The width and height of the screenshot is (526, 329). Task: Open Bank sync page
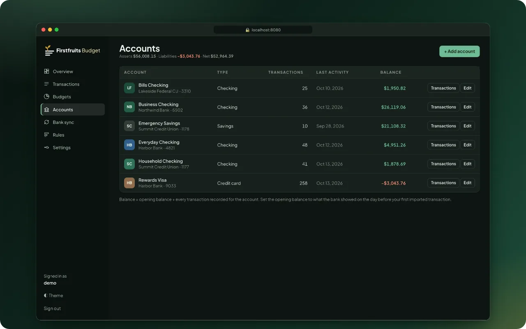(x=73, y=122)
